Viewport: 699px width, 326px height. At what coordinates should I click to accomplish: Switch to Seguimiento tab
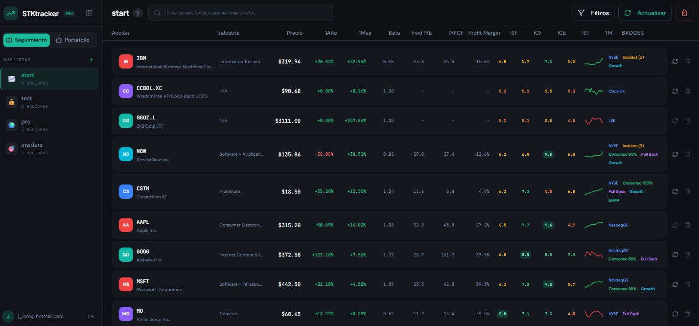click(x=26, y=40)
